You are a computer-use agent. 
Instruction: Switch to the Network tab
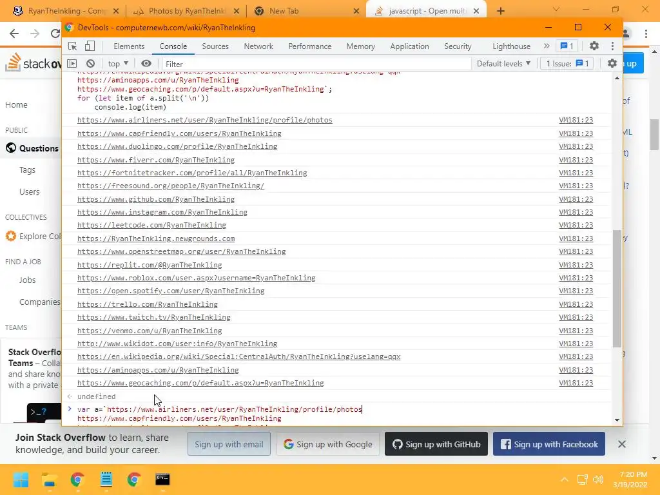258,46
